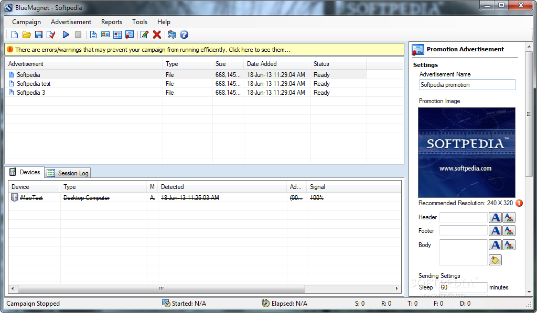Click the calendar advertisement toolbar icon
The width and height of the screenshot is (537, 313).
117,35
